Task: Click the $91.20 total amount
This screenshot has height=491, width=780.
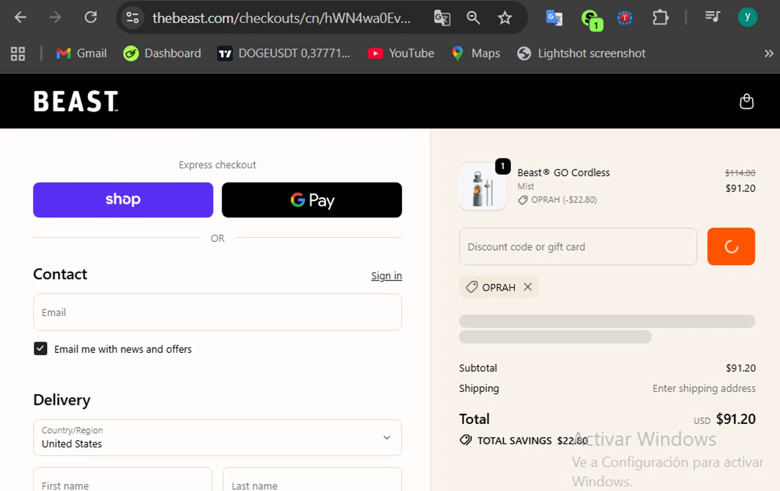Action: point(736,419)
